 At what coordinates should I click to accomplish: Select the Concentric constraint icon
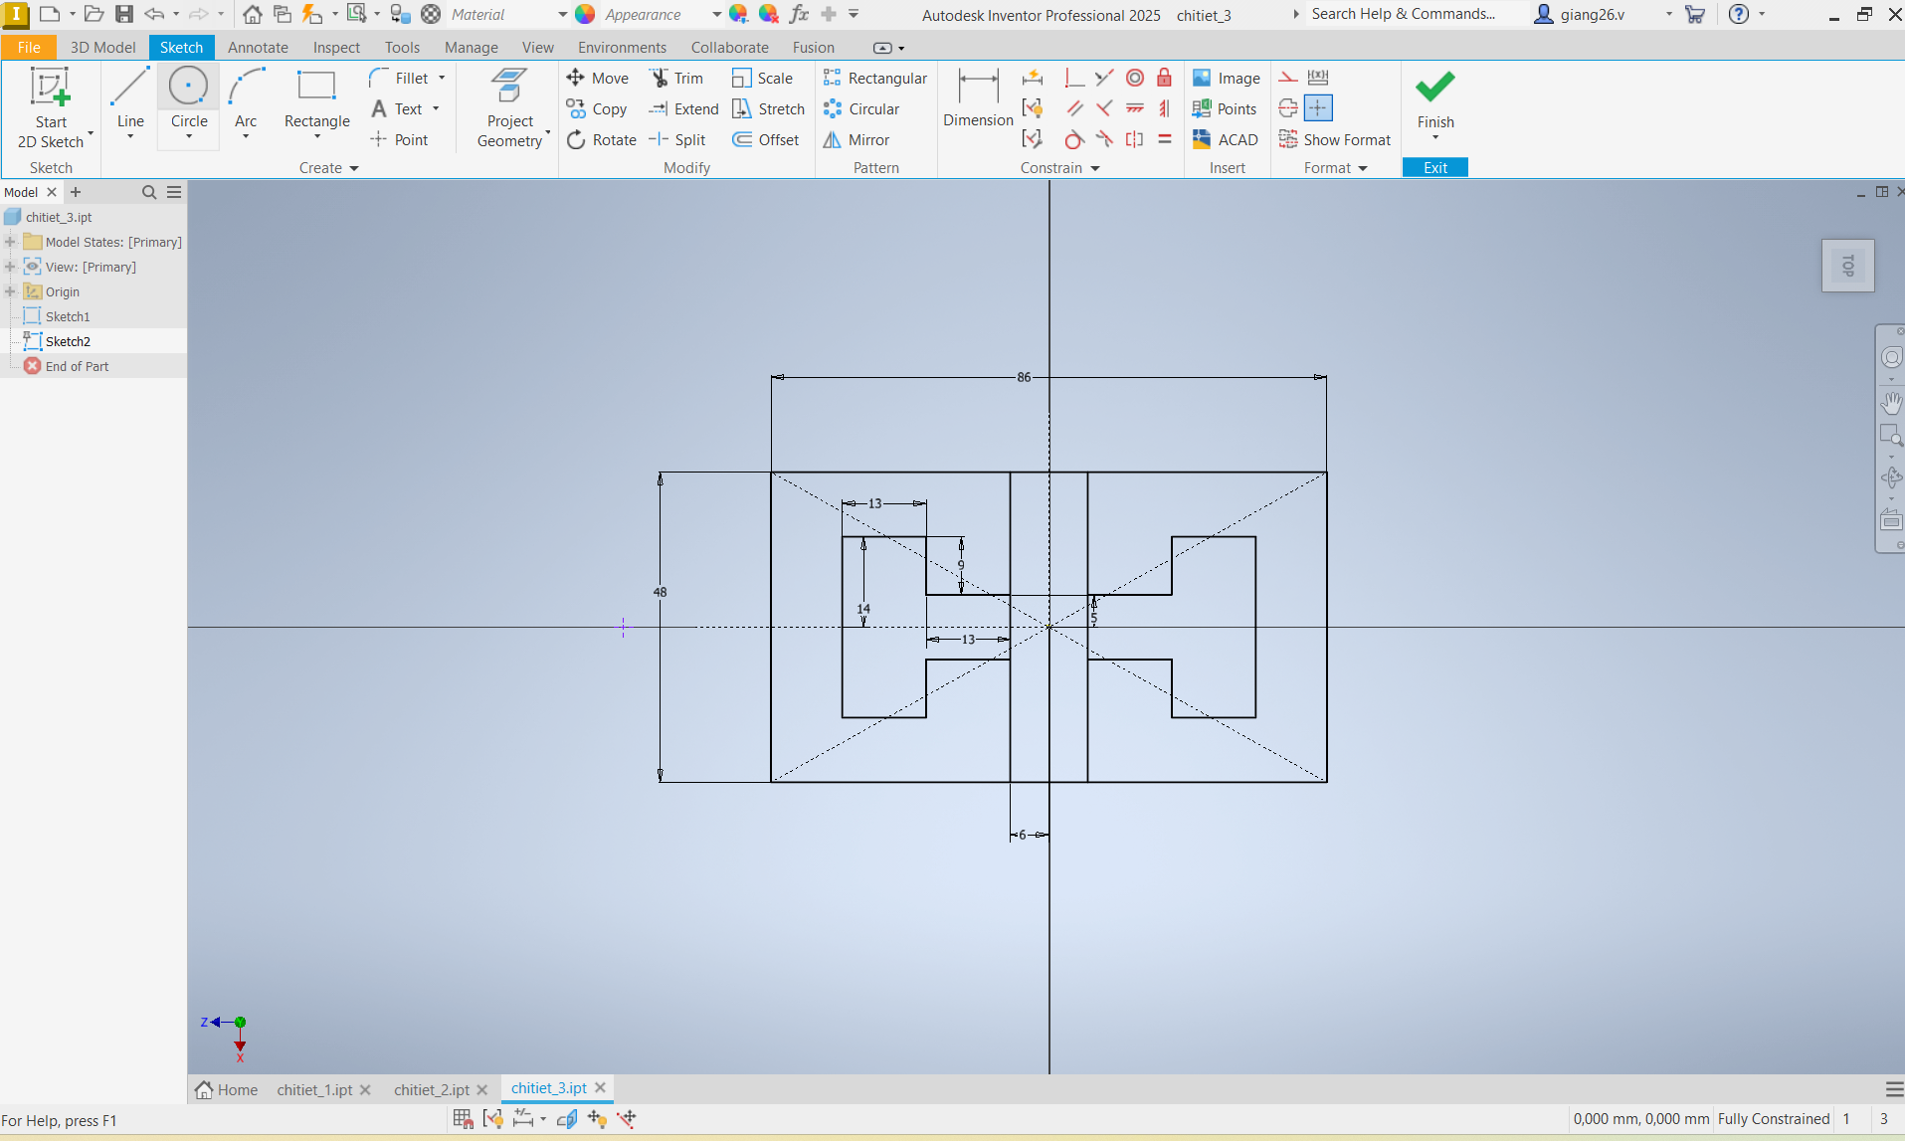[1134, 78]
